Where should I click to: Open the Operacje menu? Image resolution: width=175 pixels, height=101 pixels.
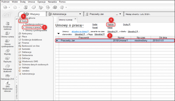point(41,2)
